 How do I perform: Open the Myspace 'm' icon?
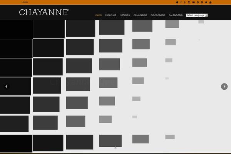click(193, 2)
